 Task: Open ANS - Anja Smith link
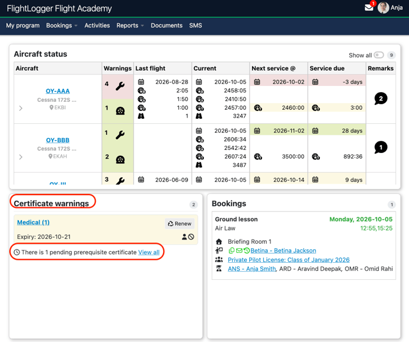pos(252,269)
